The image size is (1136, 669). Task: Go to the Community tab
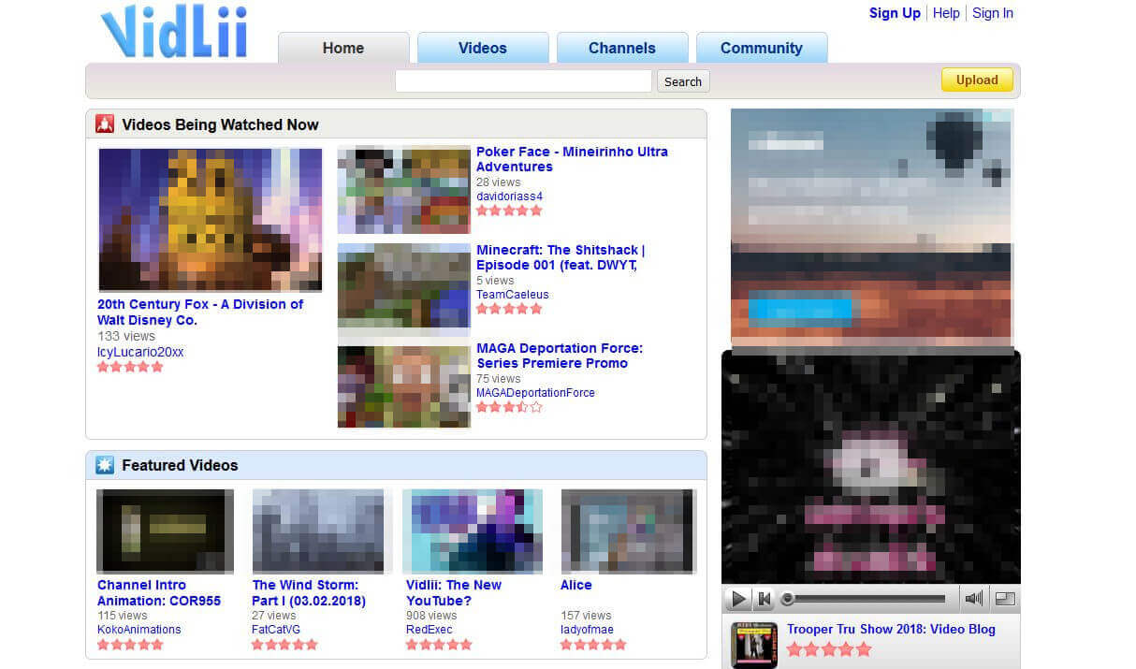761,48
